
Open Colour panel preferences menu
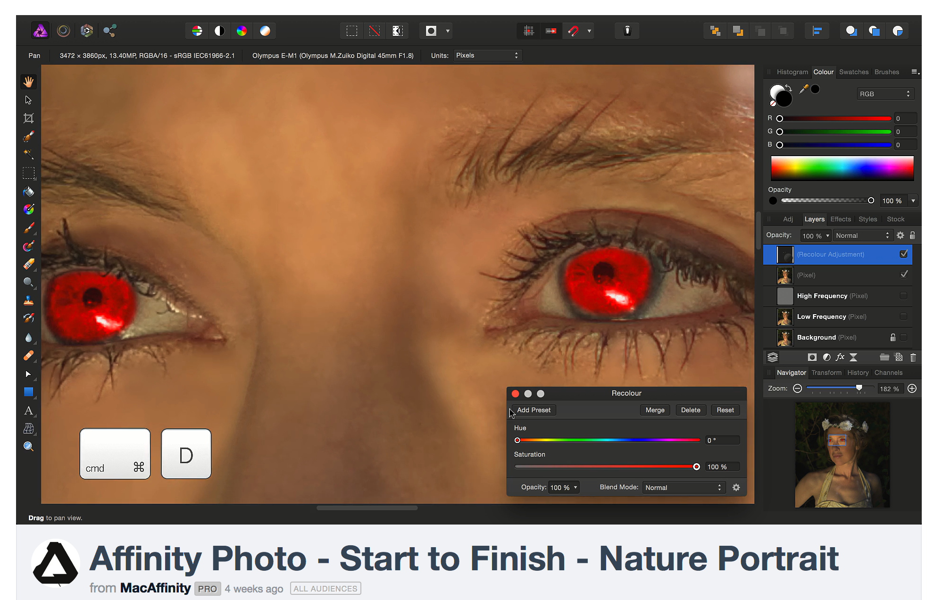click(915, 72)
